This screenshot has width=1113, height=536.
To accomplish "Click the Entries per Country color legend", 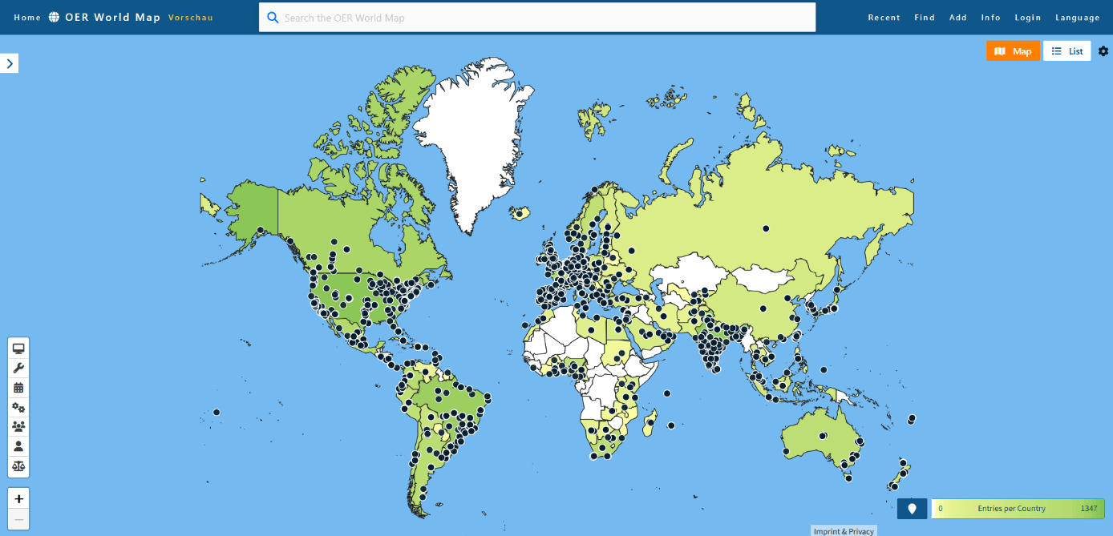I will coord(1018,508).
